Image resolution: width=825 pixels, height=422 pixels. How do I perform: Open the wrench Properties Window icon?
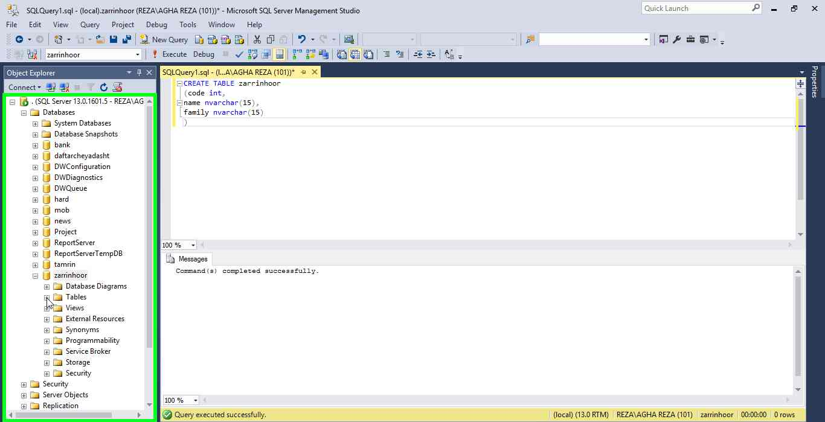pyautogui.click(x=677, y=40)
